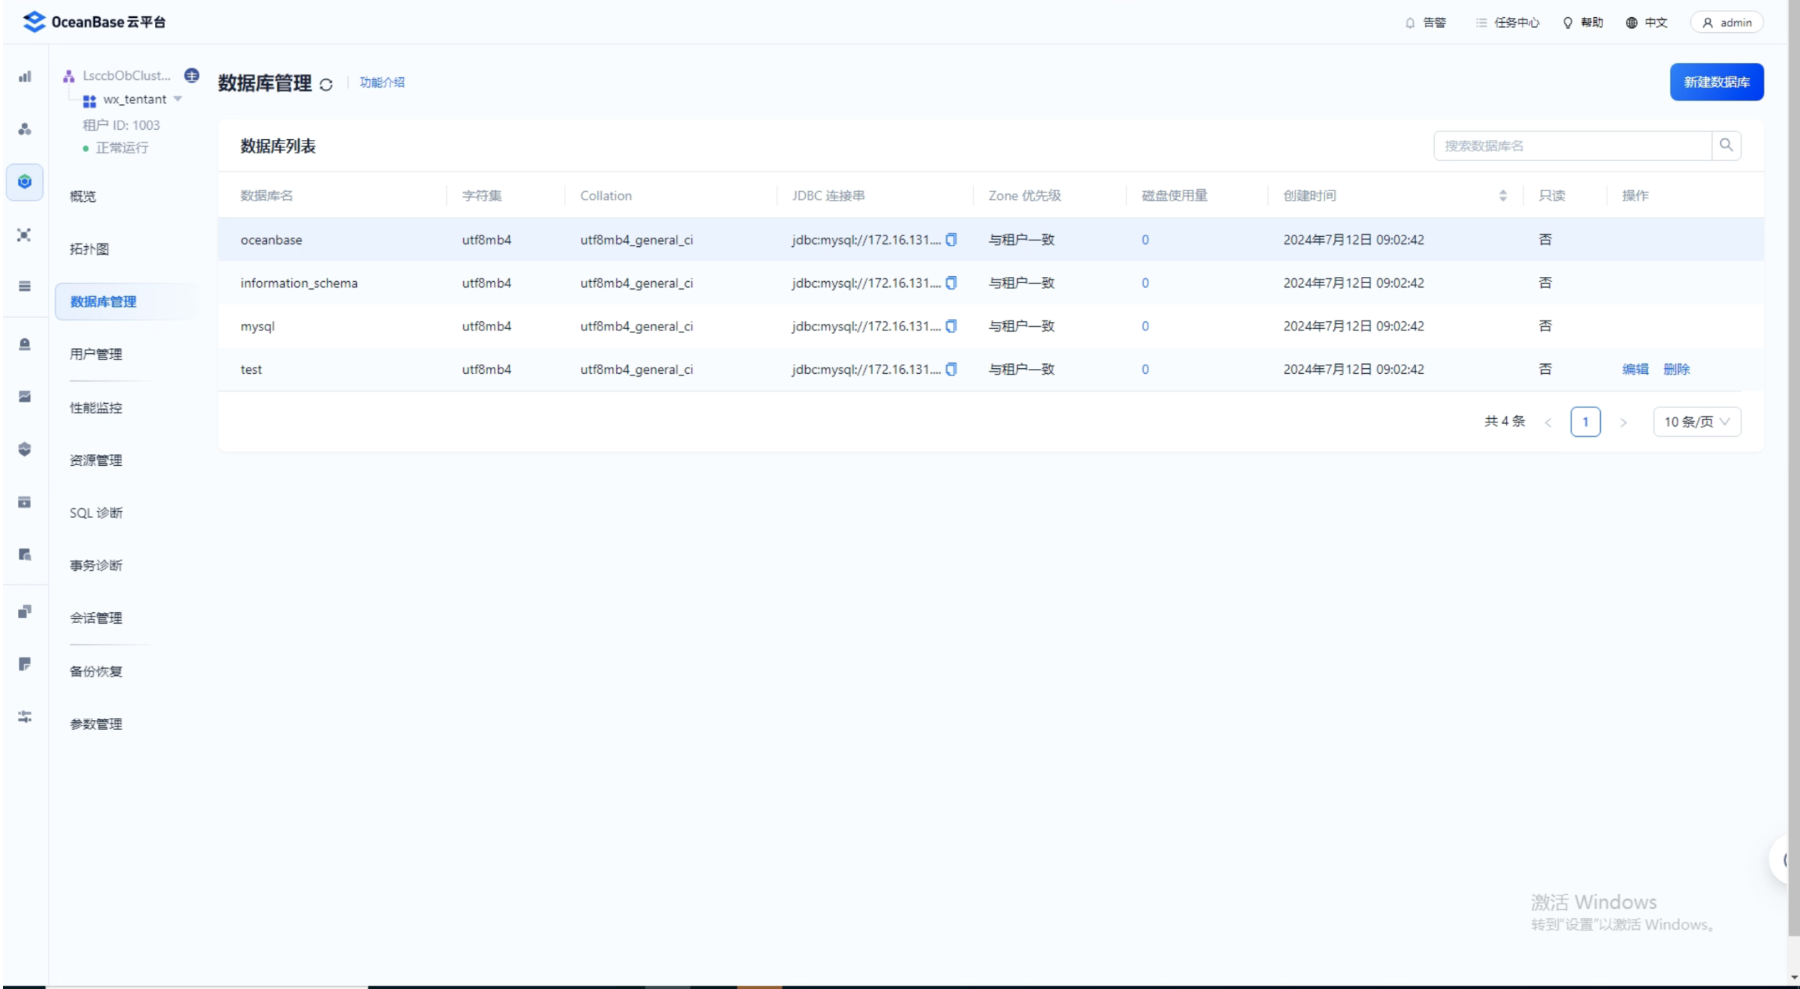Screen dimensions: 1800x989
Task: Go to SQL 诊断 menu item
Action: point(96,512)
